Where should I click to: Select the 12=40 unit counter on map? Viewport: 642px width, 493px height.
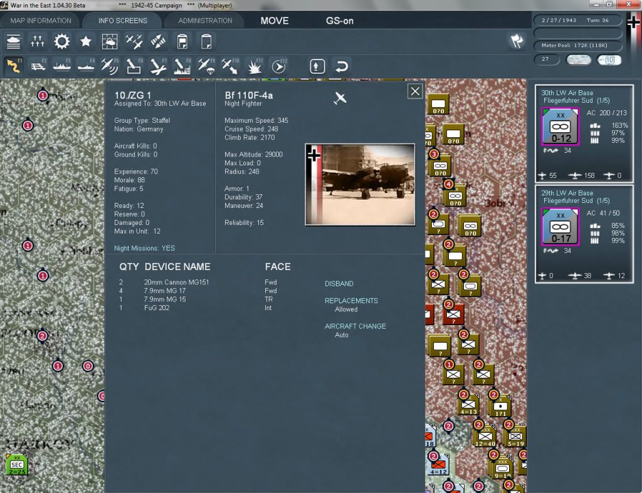[x=485, y=437]
